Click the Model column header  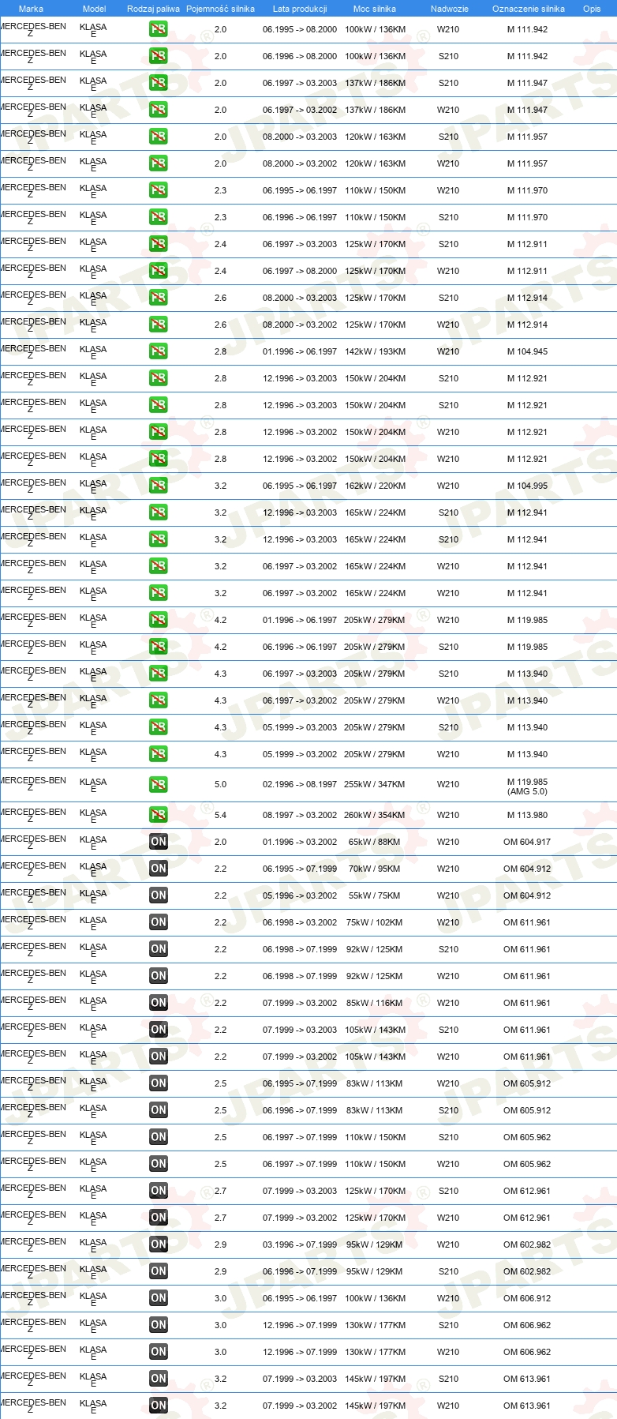pos(94,9)
